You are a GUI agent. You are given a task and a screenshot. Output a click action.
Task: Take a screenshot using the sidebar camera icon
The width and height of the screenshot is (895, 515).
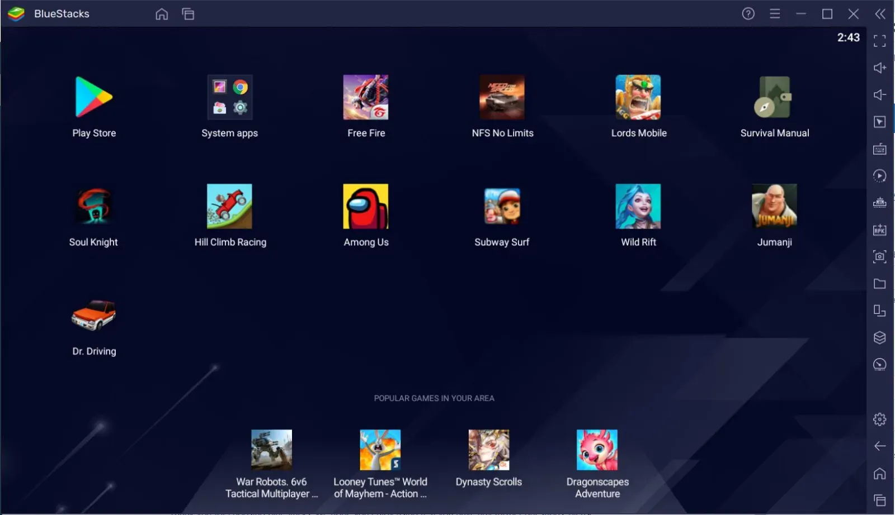point(880,256)
